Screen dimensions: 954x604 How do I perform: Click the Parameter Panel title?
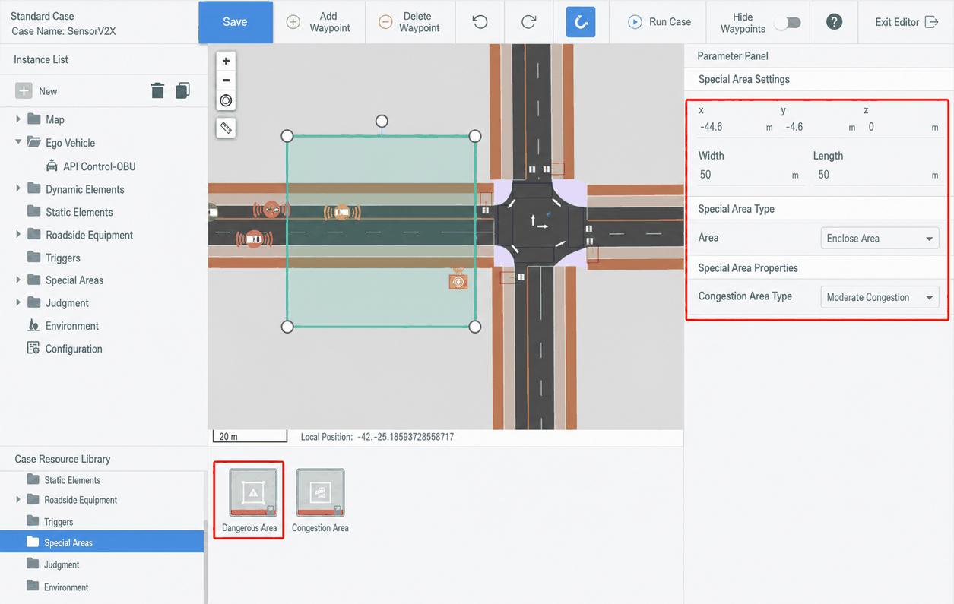pos(732,55)
